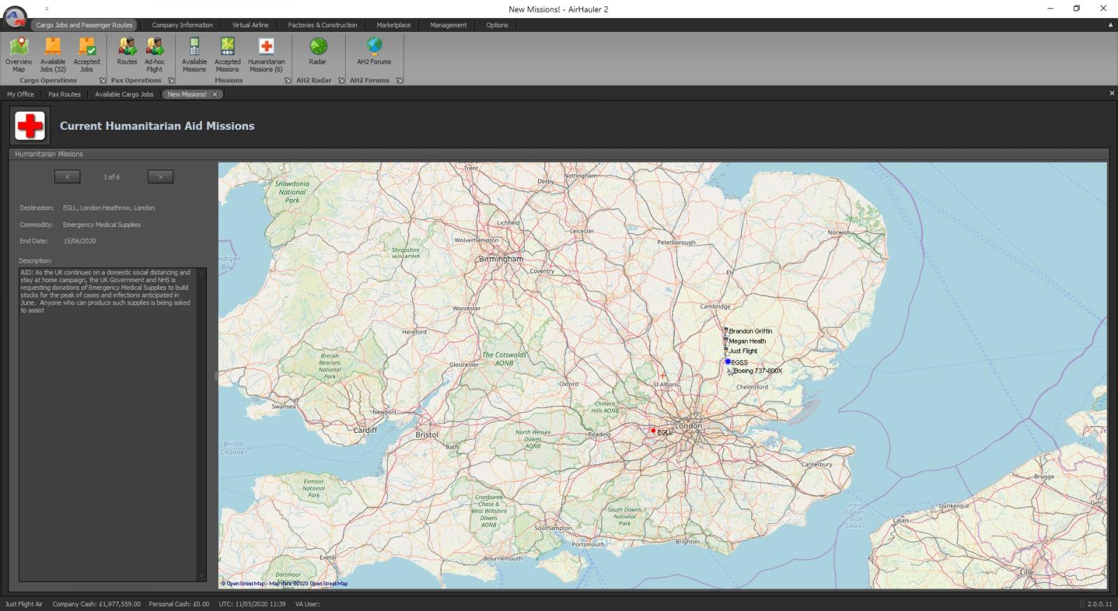The image size is (1118, 611).
Task: Expand the Pax Operations group launcher
Action: tap(171, 80)
